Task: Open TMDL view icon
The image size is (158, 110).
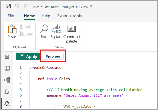Action: pyautogui.click(x=7, y=104)
